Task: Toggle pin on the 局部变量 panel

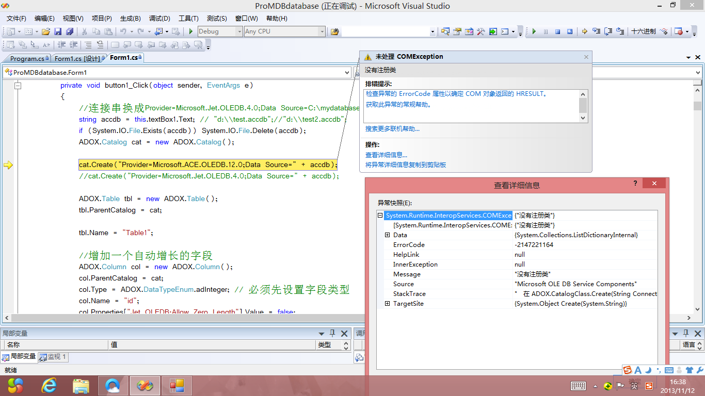Action: (332, 334)
